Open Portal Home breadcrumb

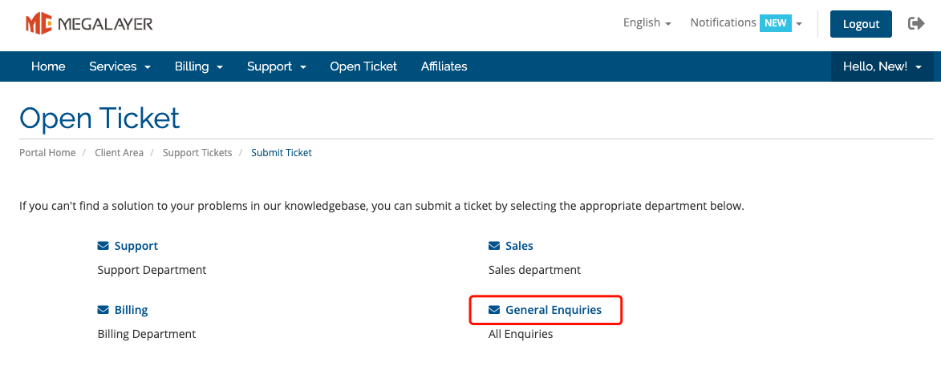point(47,153)
